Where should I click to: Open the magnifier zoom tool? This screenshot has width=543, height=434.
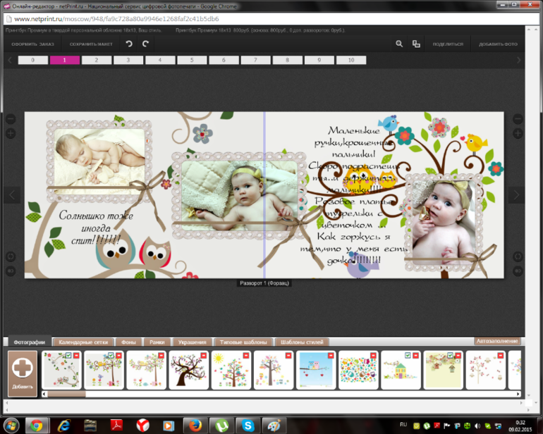[399, 44]
